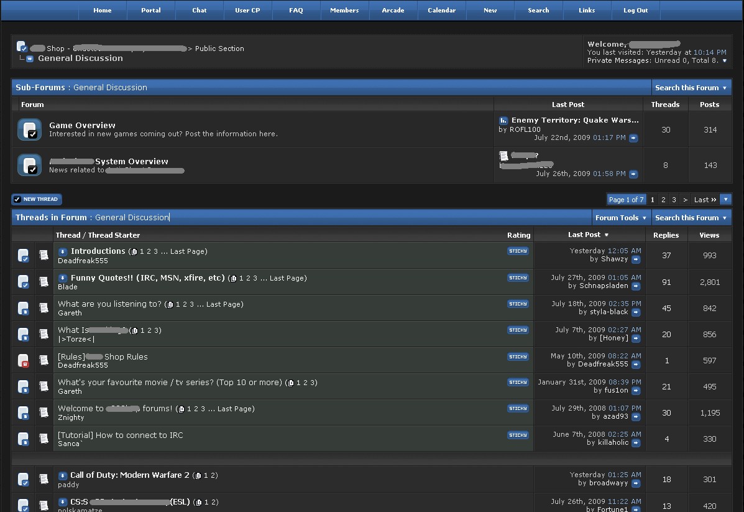Click first-unread icon before Introductions thread
The width and height of the screenshot is (744, 512).
pos(62,251)
